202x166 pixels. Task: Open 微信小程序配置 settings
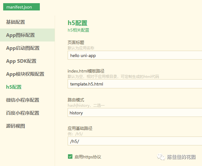pos(22,100)
